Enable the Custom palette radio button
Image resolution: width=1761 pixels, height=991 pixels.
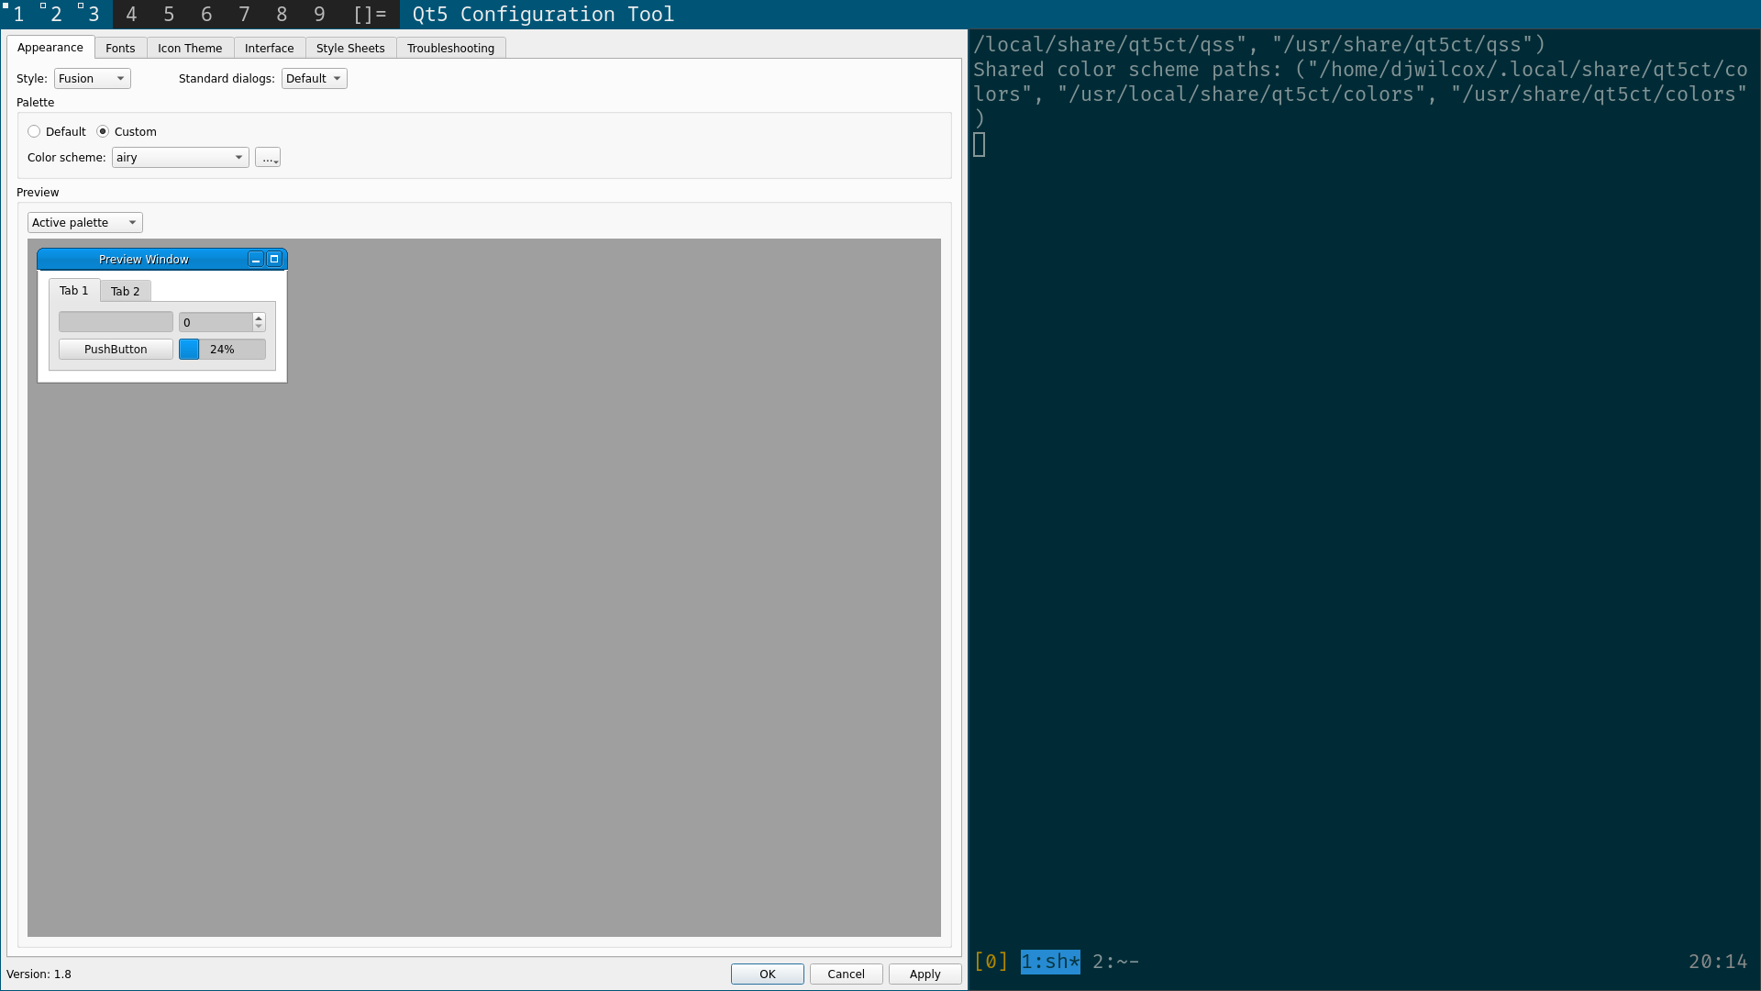[103, 130]
